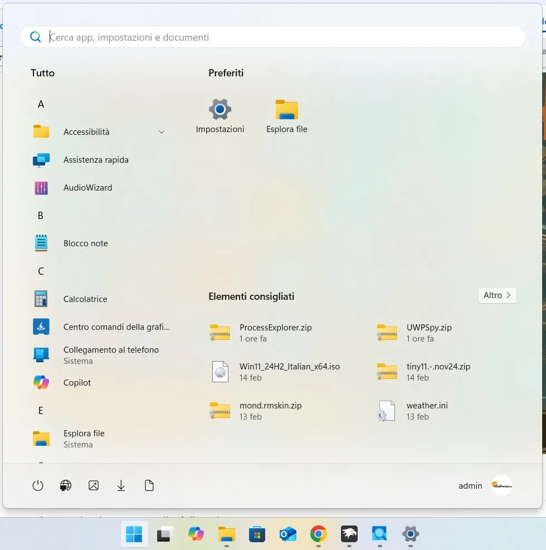
Task: Click the letter B group header
Action: 41,215
